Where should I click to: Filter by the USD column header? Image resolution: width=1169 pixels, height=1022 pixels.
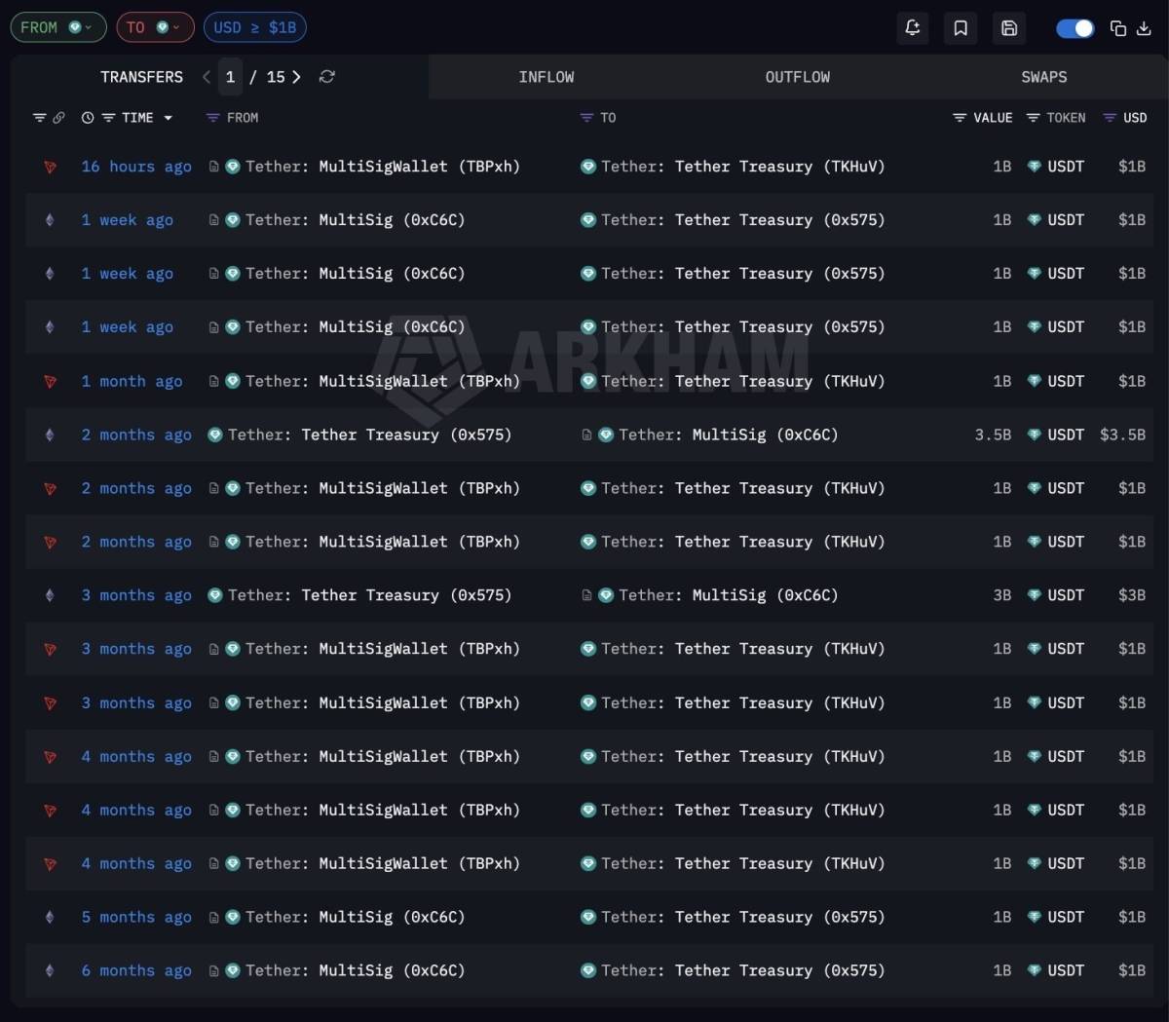[x=1125, y=118]
